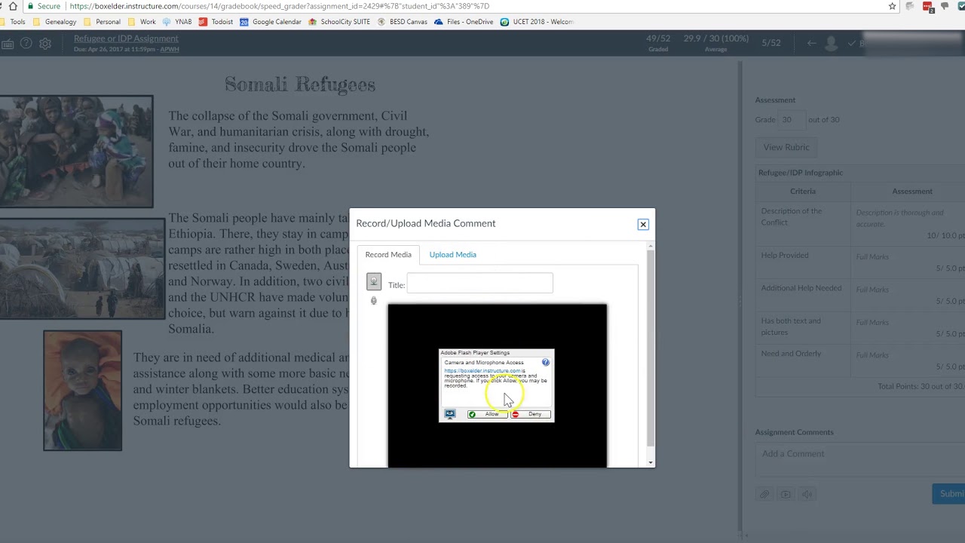Click the media Title input field
This screenshot has height=543, width=965.
479,284
